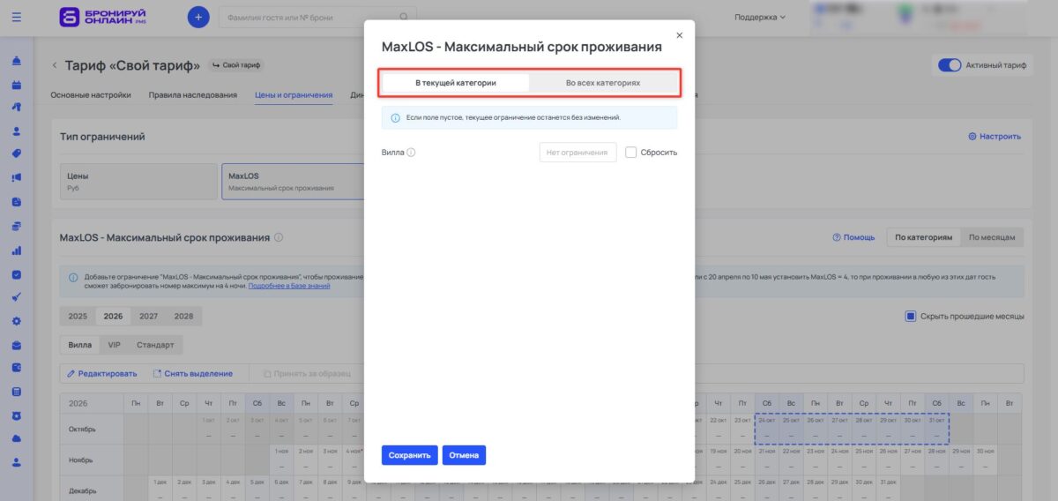
Task: Open the user icon below the cloud icon
Action: 16,461
